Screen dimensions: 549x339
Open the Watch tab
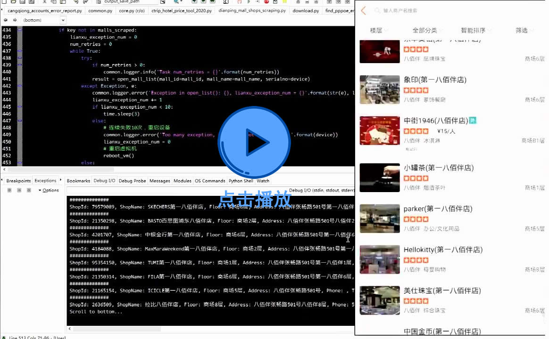(263, 181)
